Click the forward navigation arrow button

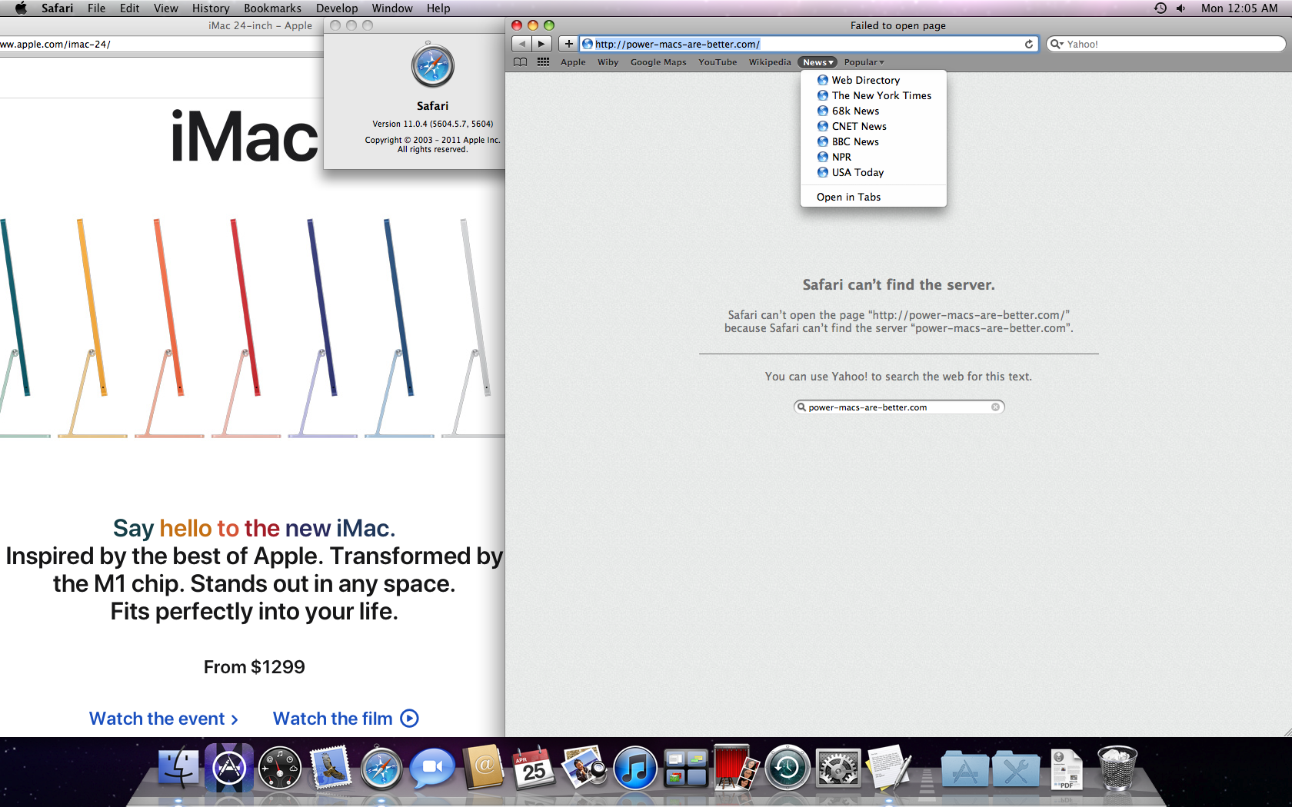(541, 44)
